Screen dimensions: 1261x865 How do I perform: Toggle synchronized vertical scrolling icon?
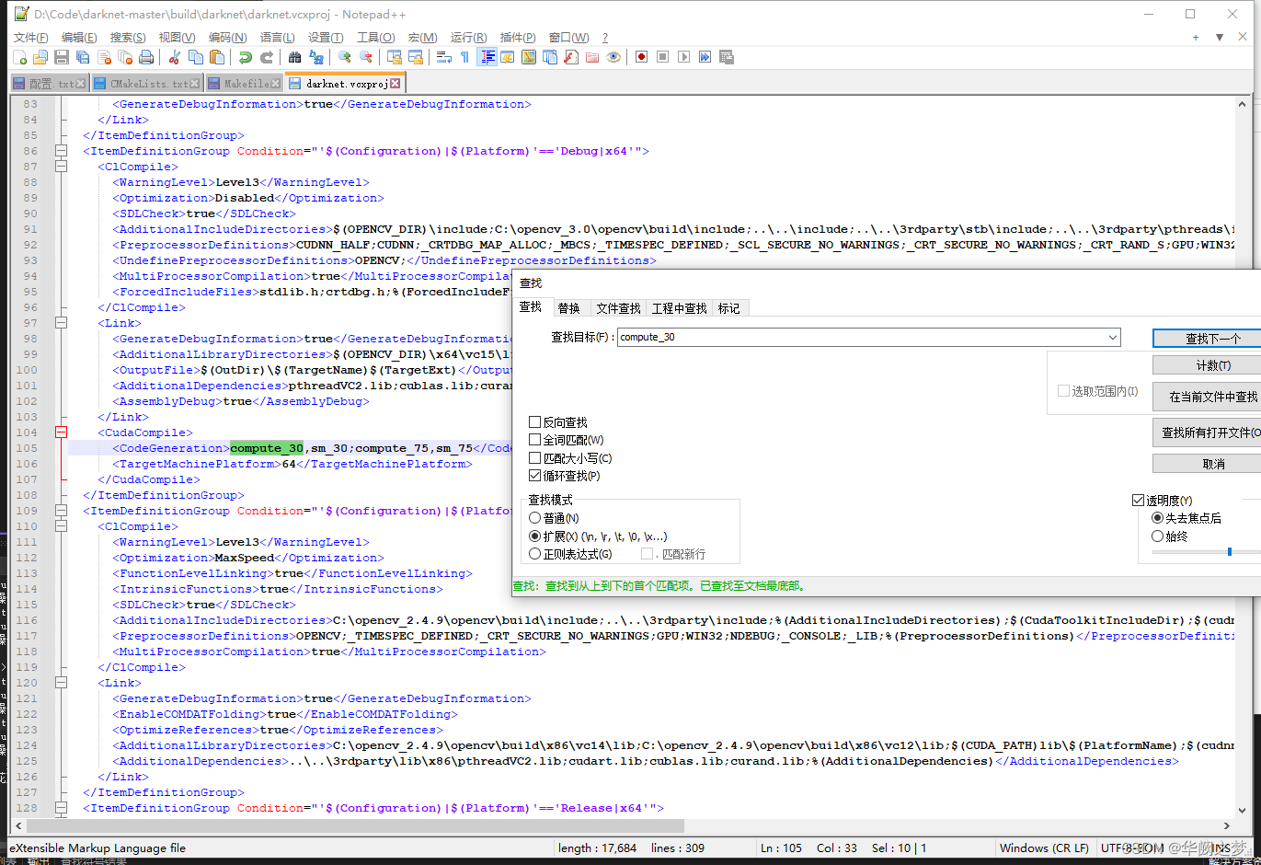(x=395, y=57)
